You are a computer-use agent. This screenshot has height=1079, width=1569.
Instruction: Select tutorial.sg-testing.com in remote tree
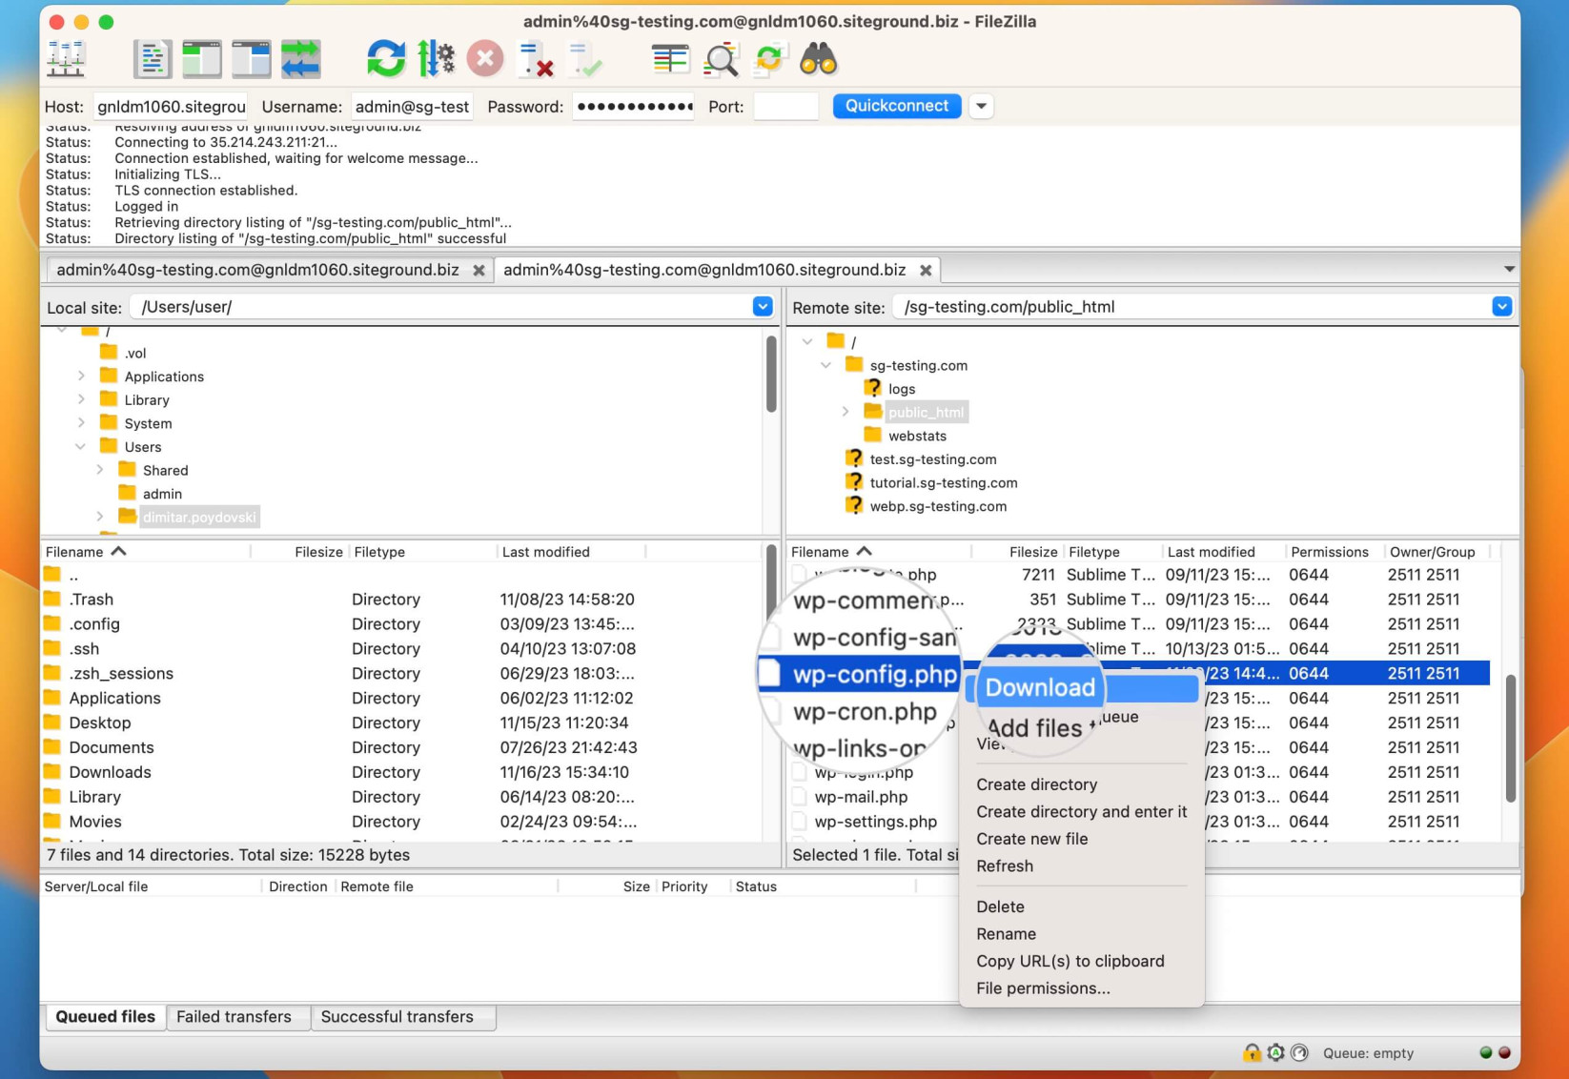click(943, 482)
